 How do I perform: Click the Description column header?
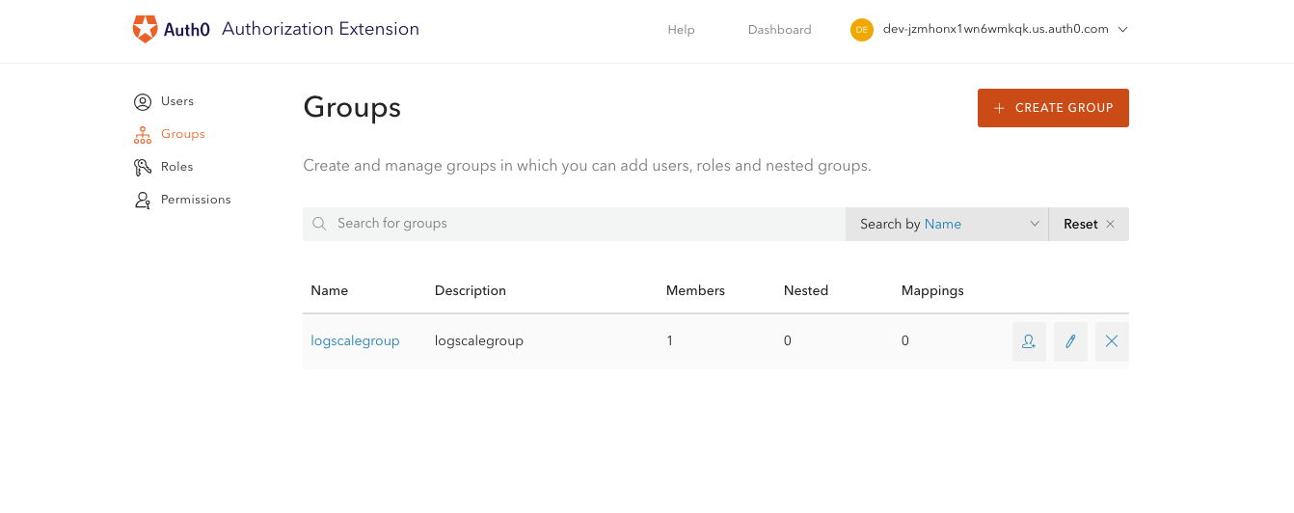point(471,290)
